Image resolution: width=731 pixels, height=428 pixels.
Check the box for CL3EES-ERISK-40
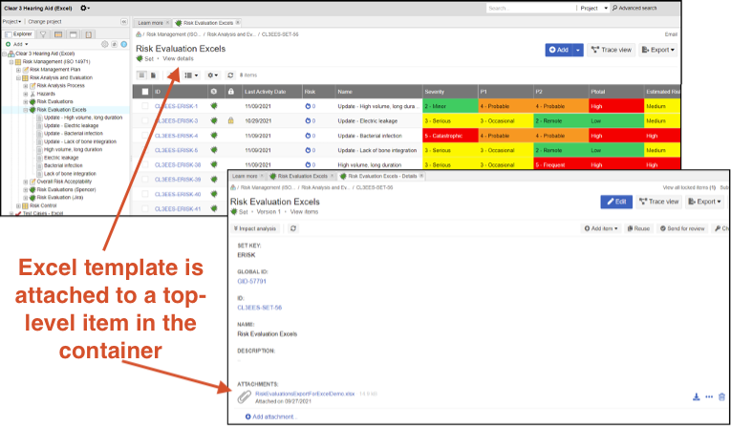145,194
